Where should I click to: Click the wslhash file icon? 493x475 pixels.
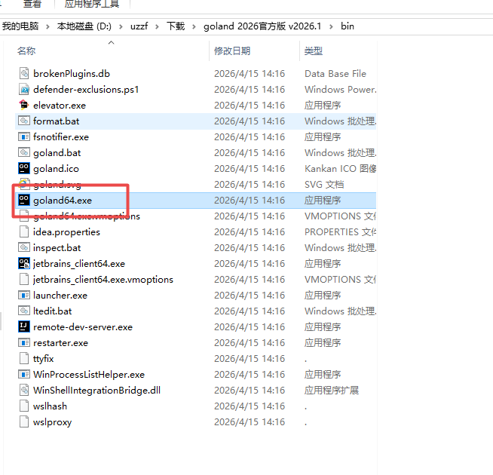(24, 406)
